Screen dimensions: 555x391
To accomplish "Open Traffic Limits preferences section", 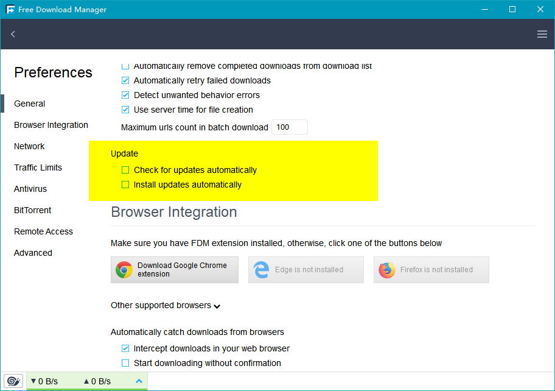I will pos(38,167).
